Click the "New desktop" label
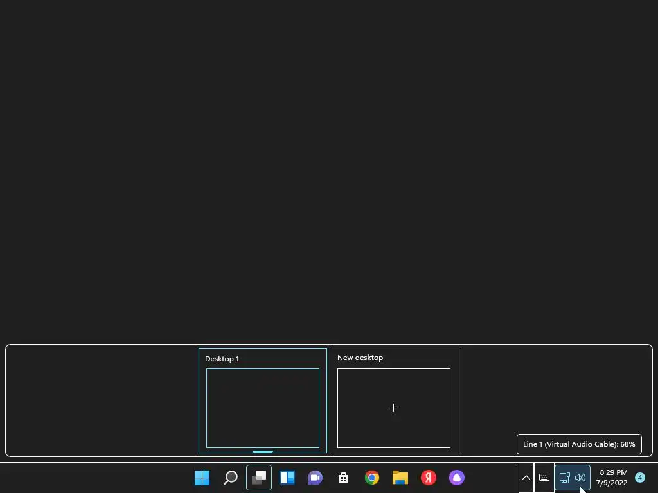Image resolution: width=658 pixels, height=493 pixels. click(360, 358)
